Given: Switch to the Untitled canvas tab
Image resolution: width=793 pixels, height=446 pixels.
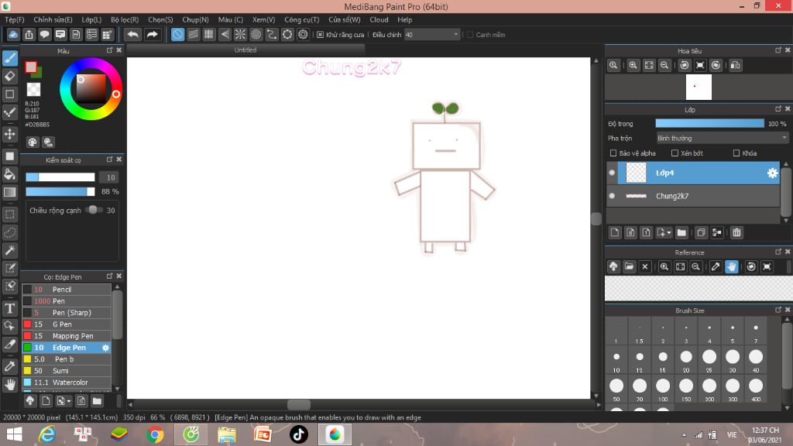Looking at the screenshot, I should pos(245,50).
